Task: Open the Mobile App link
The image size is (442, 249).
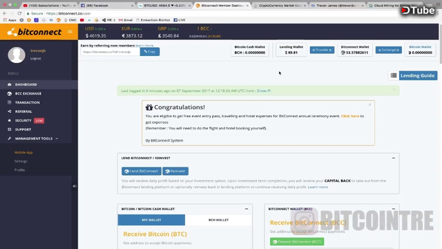Action: tap(23, 152)
